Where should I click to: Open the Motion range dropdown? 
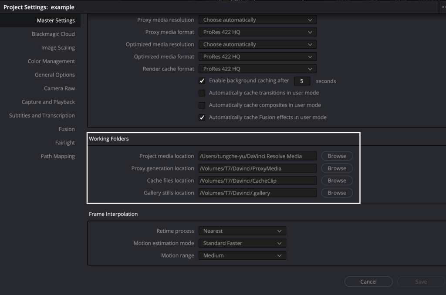coord(242,255)
